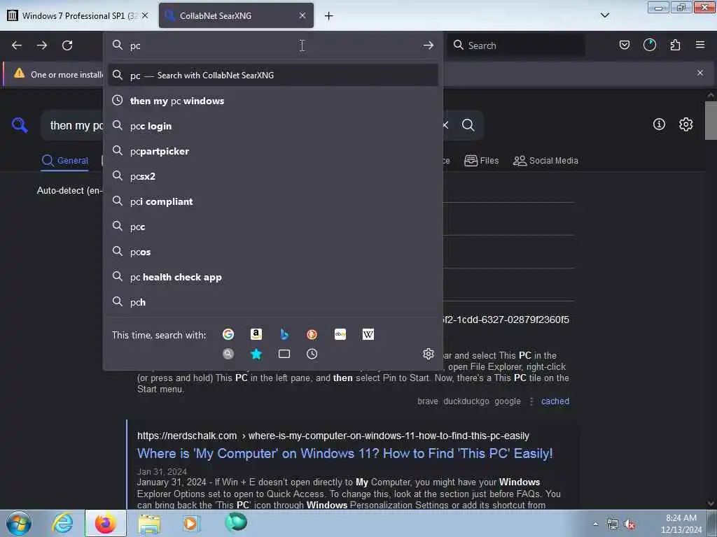
Task: Open search settings gear in dropdown
Action: pos(429,354)
